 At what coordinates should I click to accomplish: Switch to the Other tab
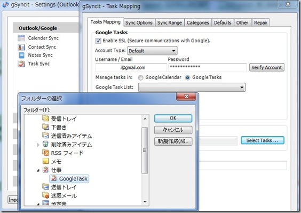click(x=242, y=22)
